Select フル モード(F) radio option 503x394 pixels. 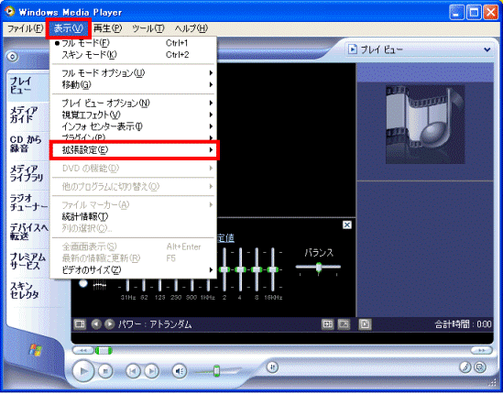point(133,43)
